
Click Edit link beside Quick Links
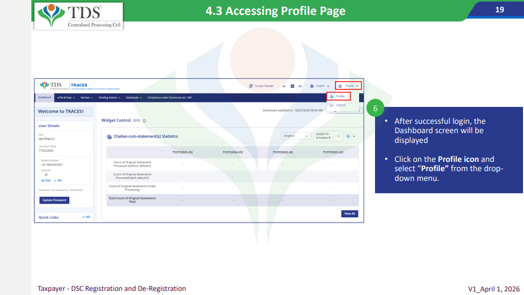pos(86,217)
